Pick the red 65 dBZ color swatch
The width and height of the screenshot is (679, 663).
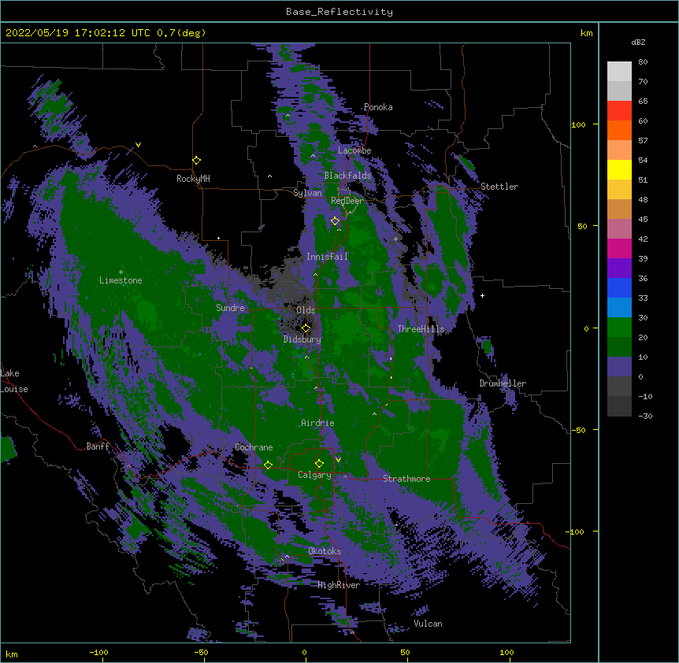[619, 110]
